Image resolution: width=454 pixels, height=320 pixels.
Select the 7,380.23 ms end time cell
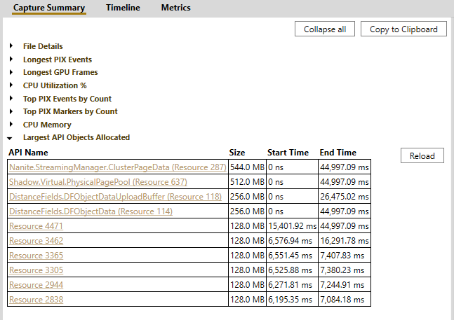coord(345,270)
